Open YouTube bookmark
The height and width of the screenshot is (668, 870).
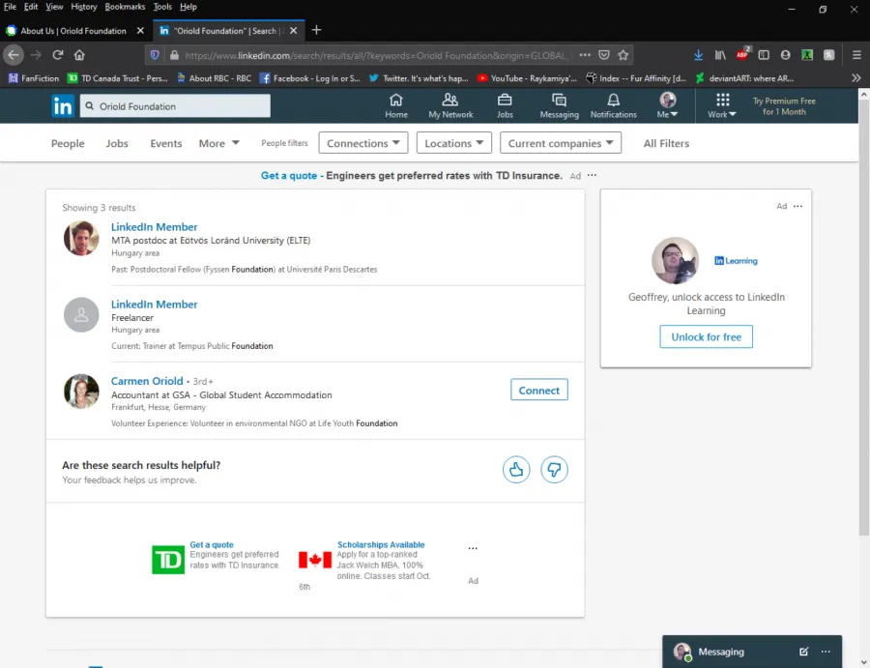[x=527, y=78]
